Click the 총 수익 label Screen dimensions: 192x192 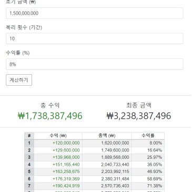click(x=50, y=105)
